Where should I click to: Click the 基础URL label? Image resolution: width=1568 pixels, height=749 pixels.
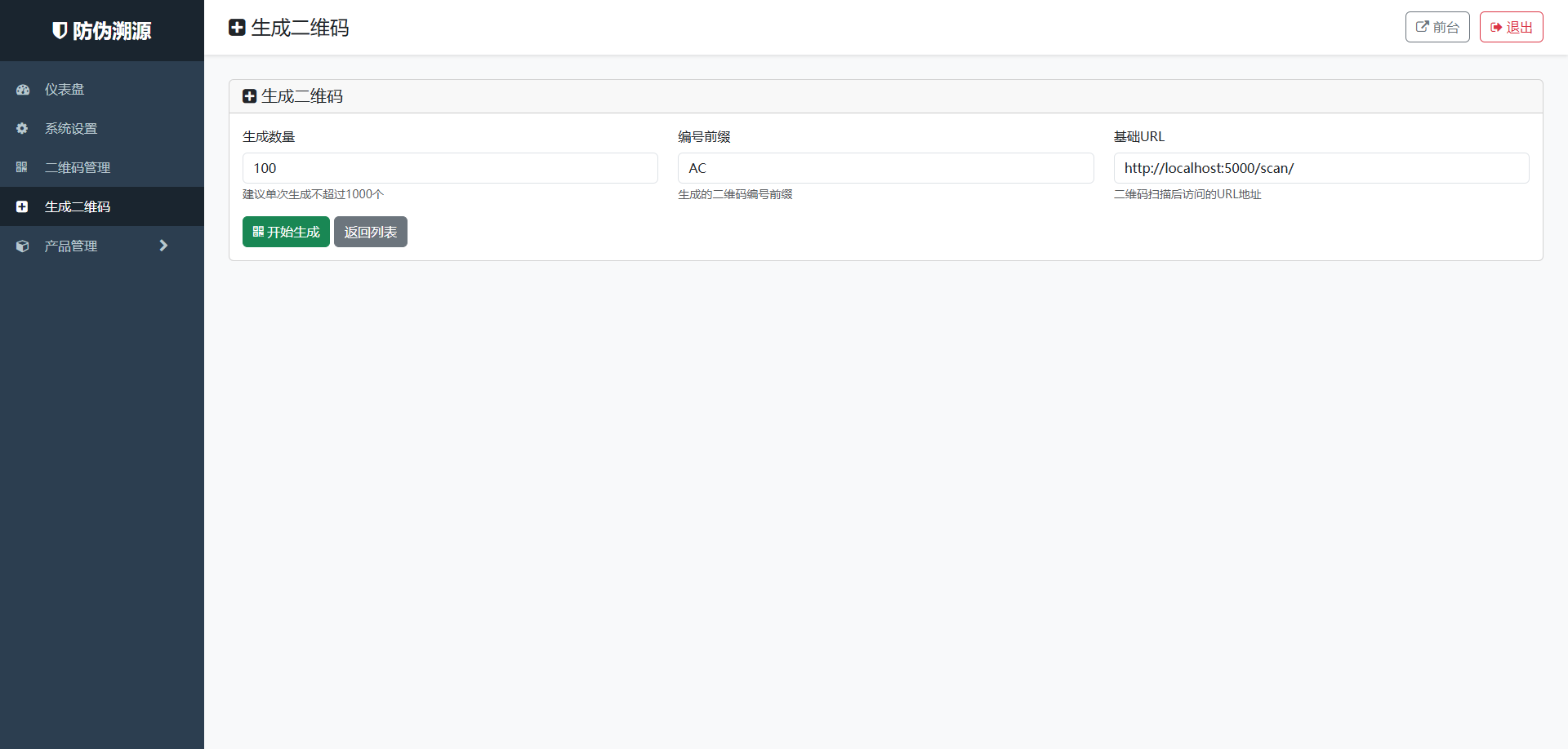click(1139, 137)
